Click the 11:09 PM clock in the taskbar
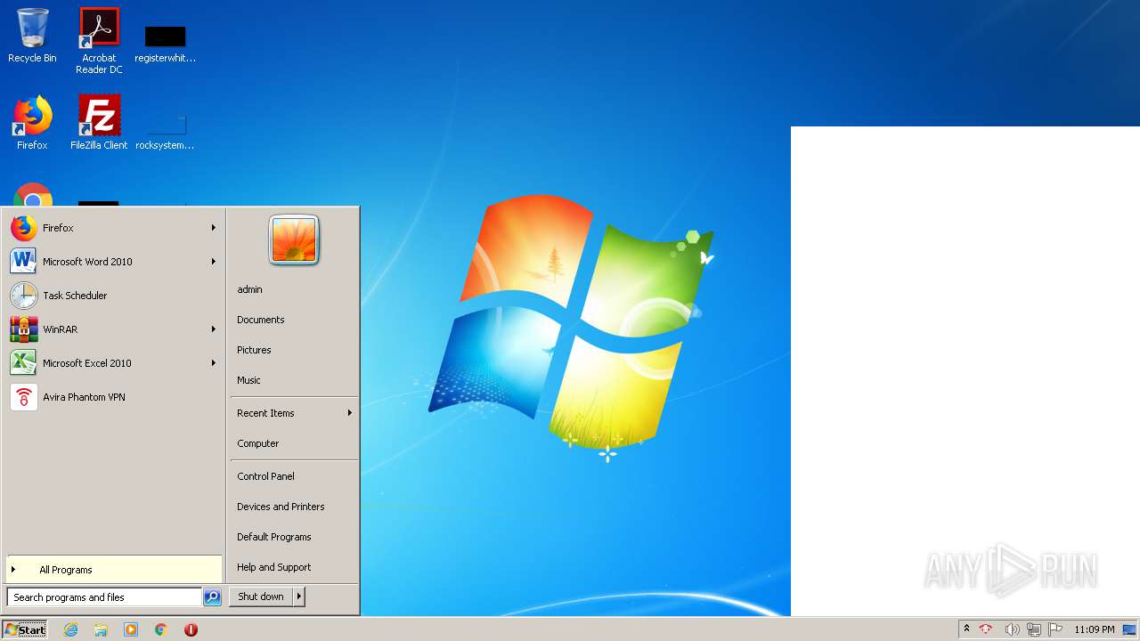The height and width of the screenshot is (641, 1140). click(x=1095, y=629)
